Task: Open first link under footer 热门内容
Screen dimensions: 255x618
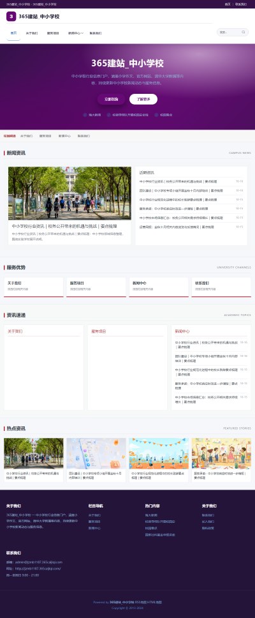Action: click(x=151, y=515)
